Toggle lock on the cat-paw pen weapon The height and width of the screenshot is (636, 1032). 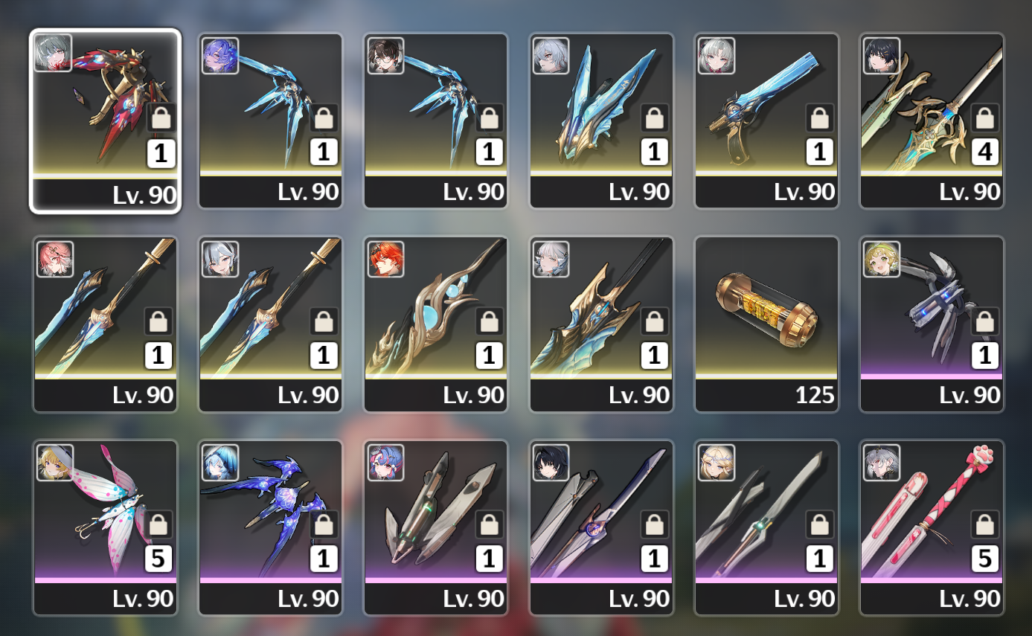click(x=985, y=525)
